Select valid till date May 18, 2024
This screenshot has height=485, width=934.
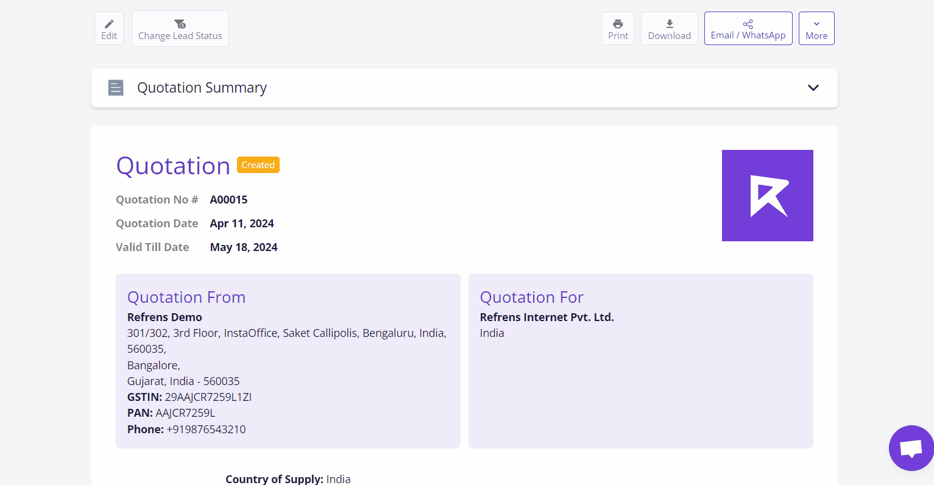[x=244, y=247]
